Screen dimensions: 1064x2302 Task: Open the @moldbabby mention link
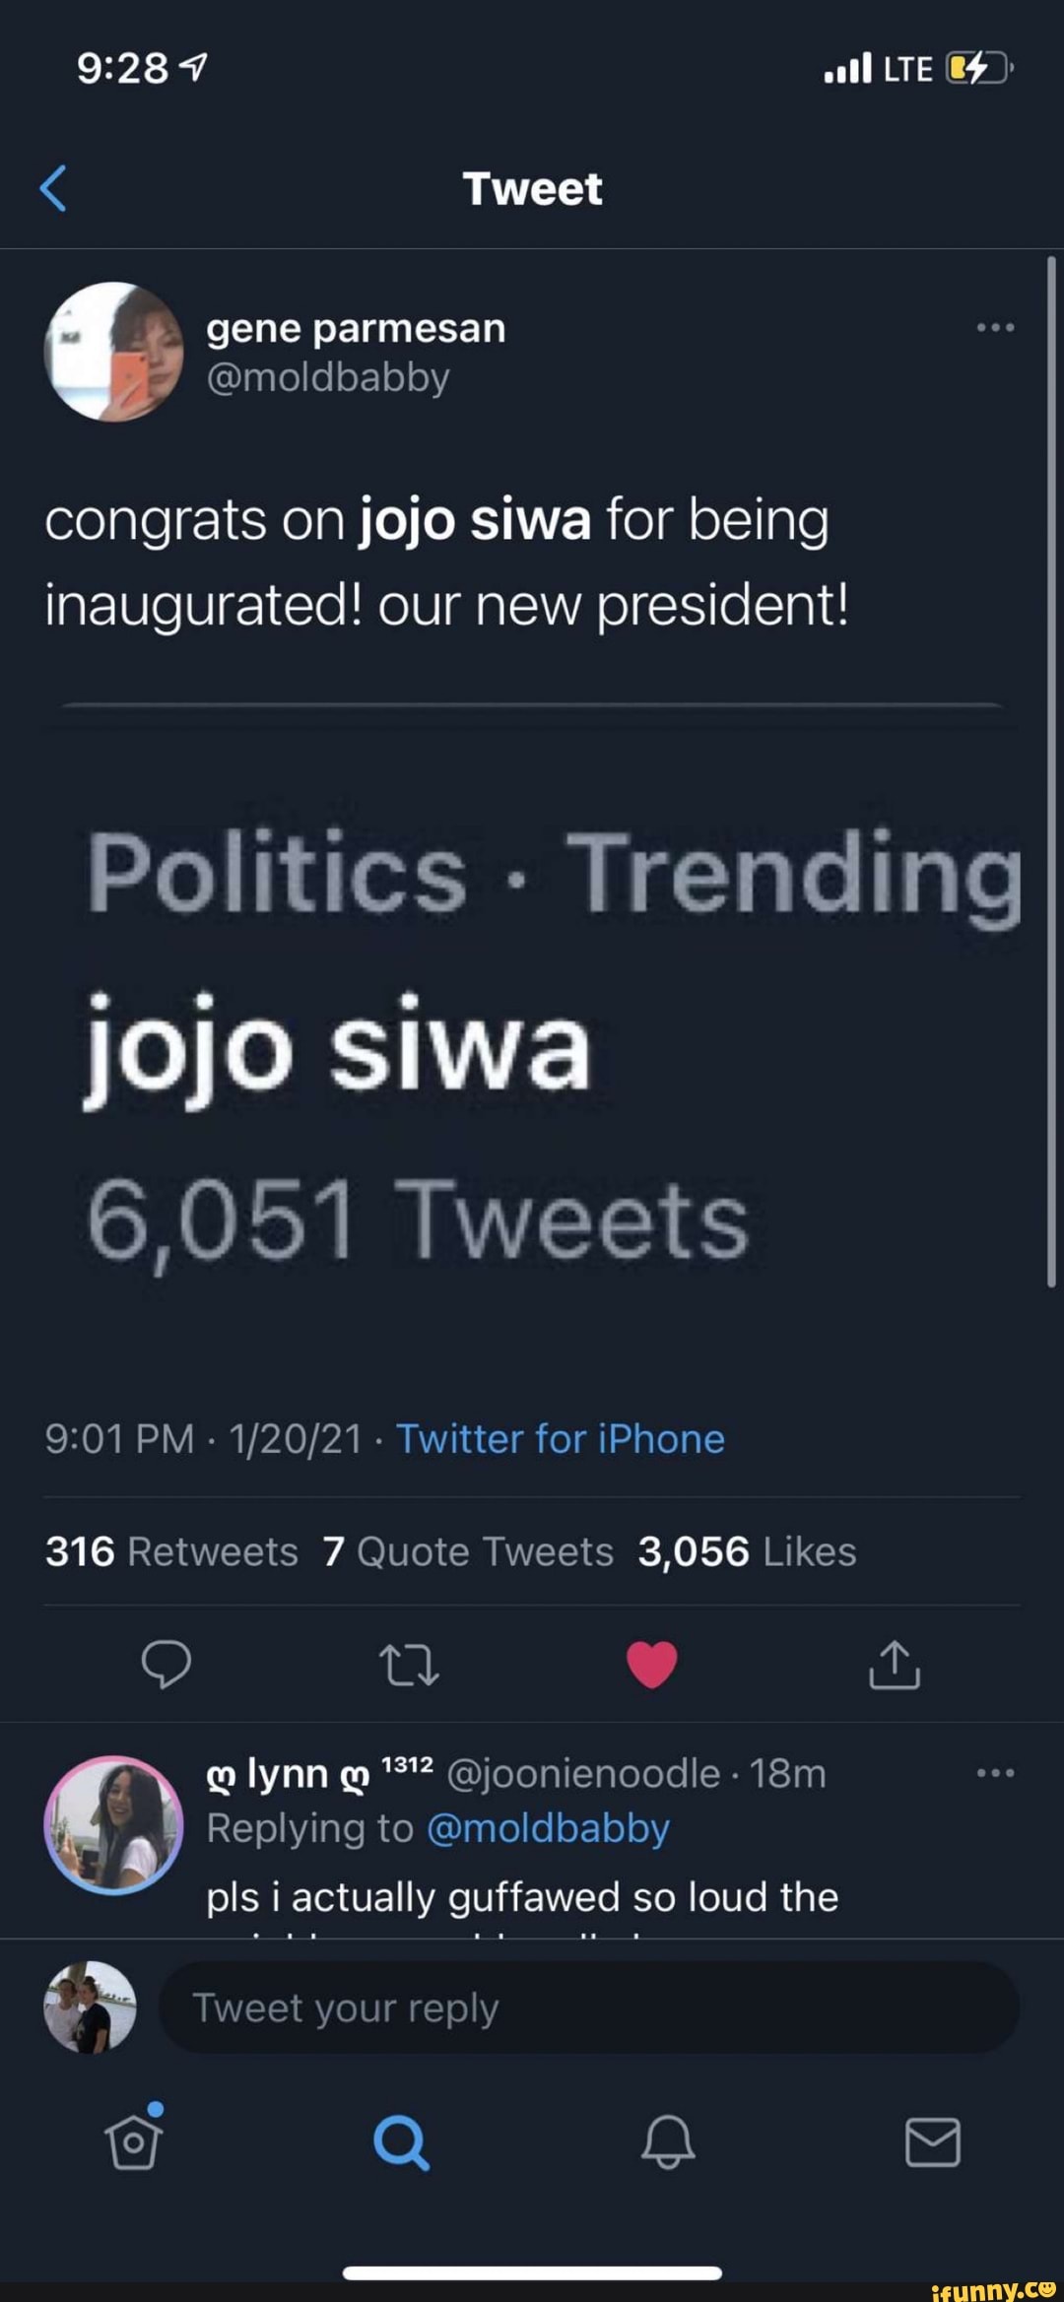(x=548, y=1828)
